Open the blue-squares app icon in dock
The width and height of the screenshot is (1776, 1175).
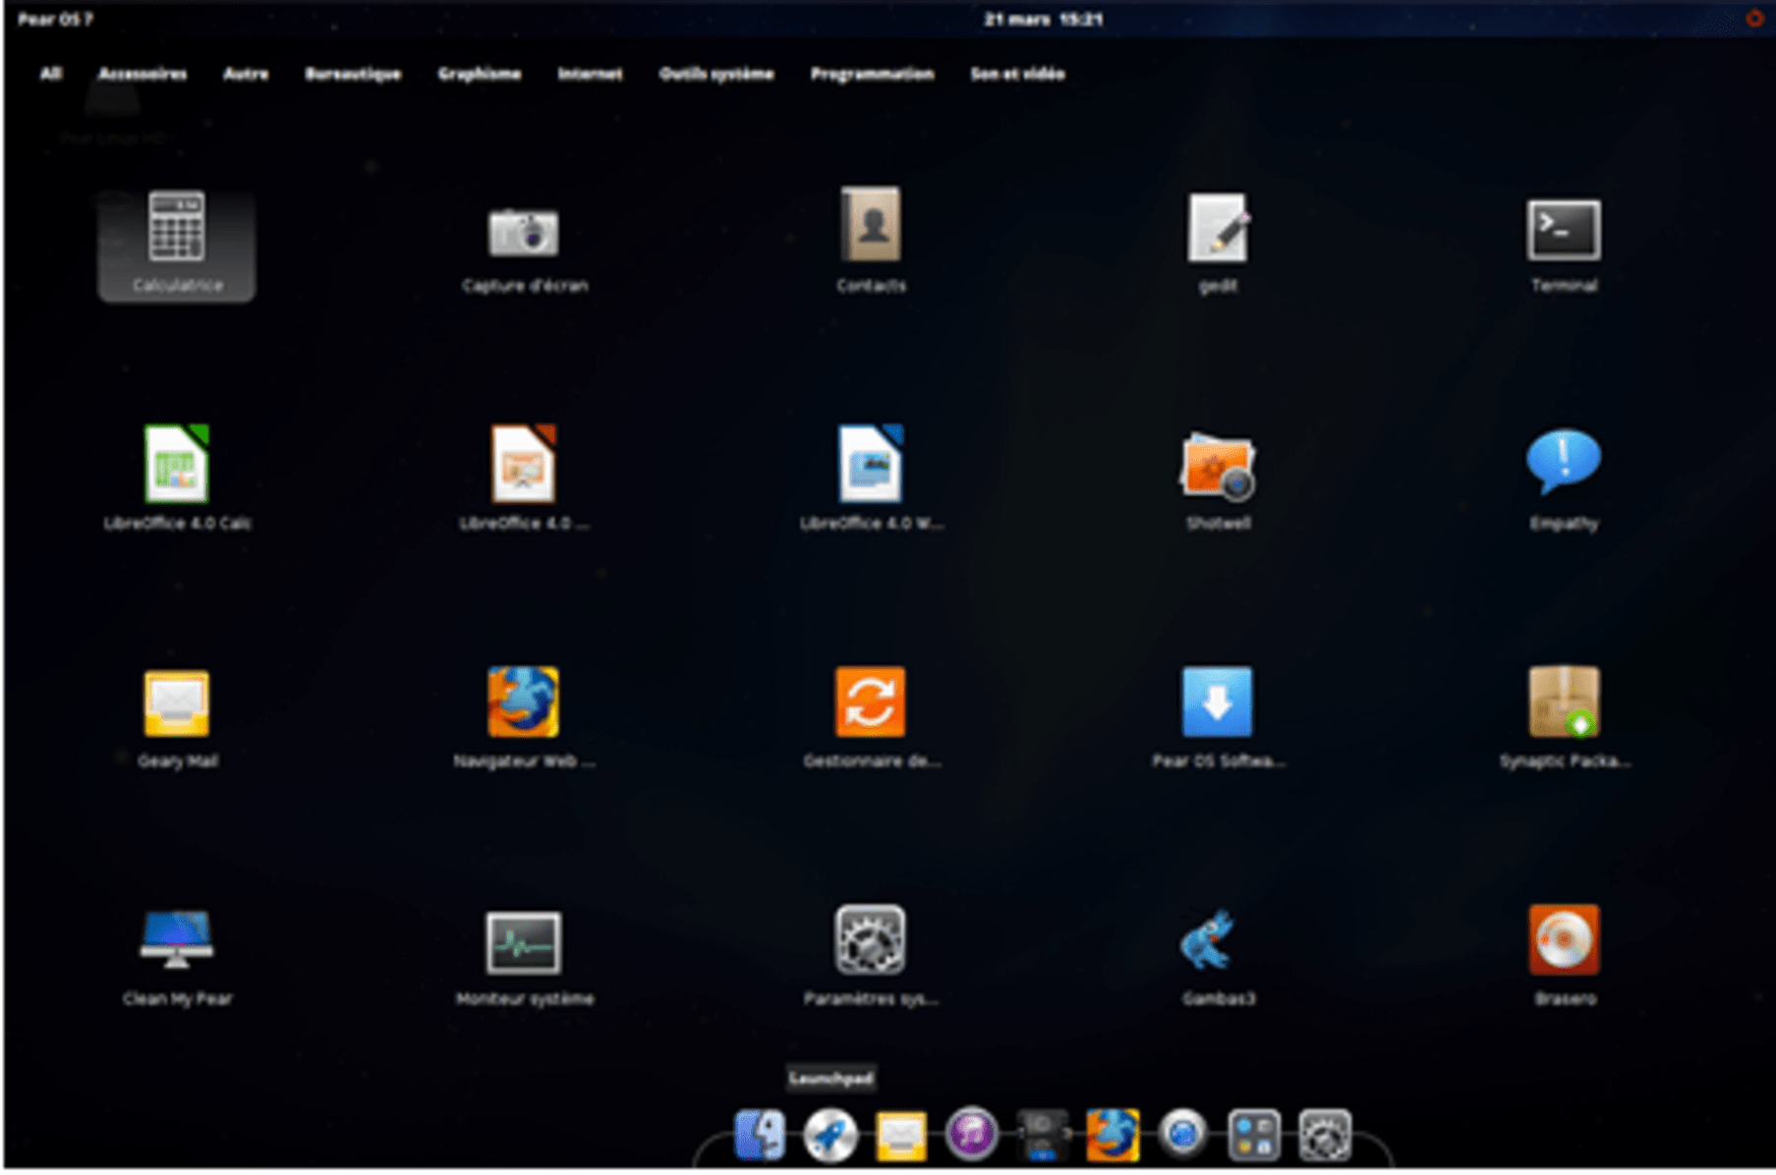(x=1254, y=1135)
